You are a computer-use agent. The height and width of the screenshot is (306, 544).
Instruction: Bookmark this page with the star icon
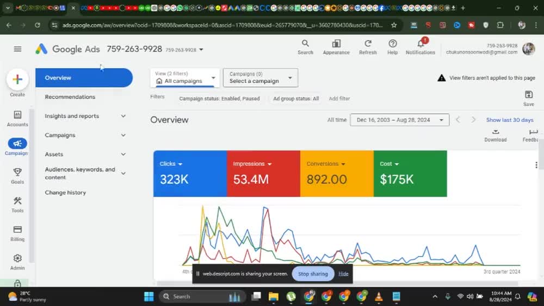(x=394, y=25)
